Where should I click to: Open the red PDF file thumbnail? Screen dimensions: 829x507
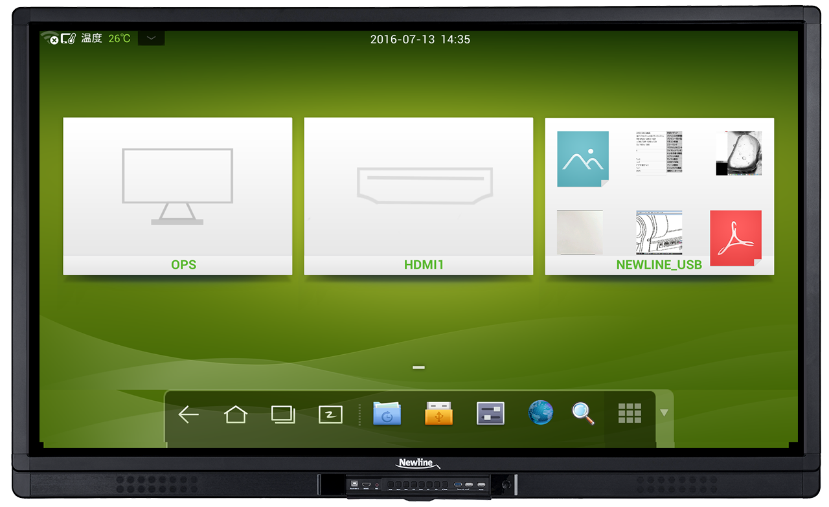coord(736,238)
